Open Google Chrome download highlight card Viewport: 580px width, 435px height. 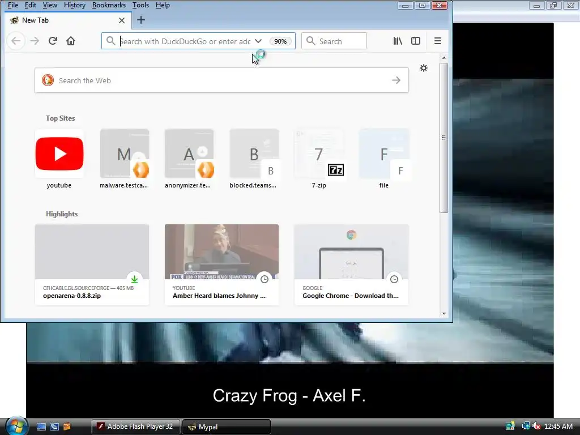pos(351,265)
